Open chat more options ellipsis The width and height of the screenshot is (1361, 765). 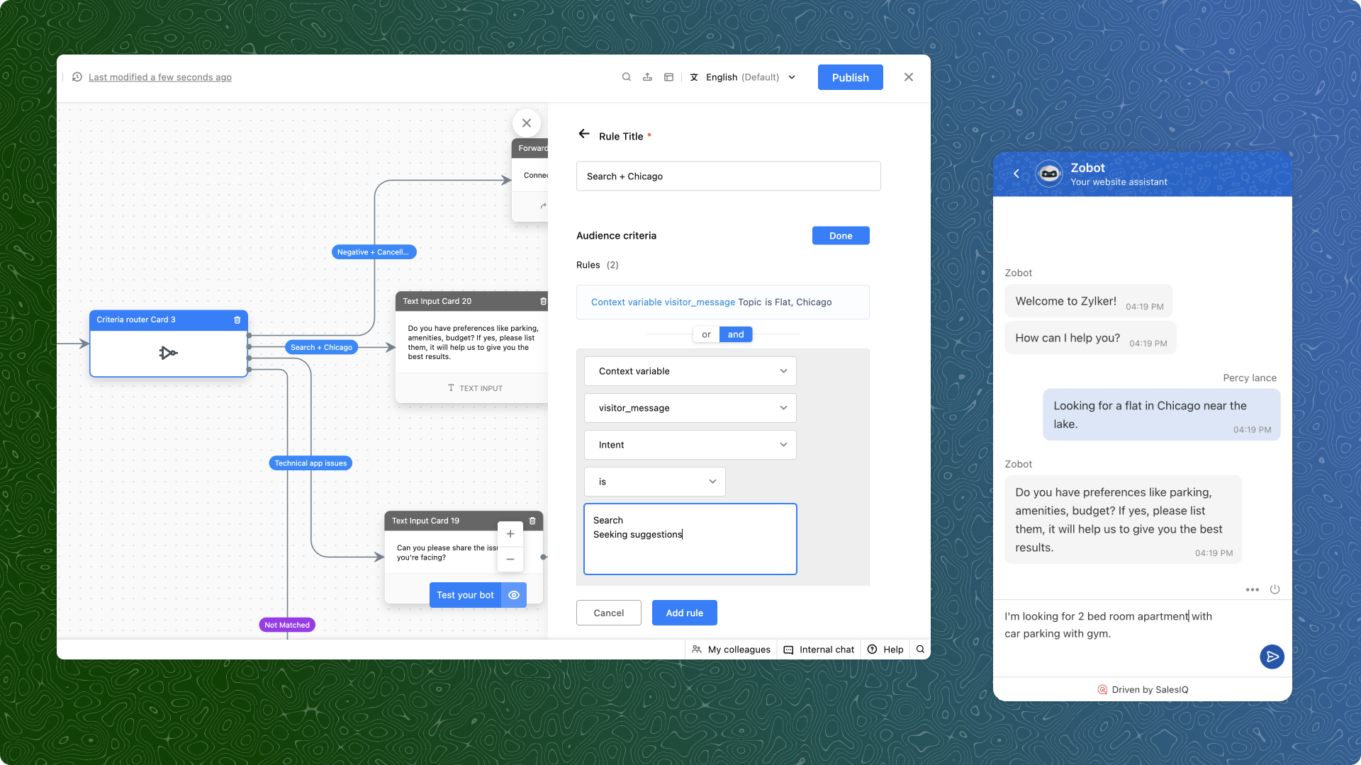[1252, 589]
